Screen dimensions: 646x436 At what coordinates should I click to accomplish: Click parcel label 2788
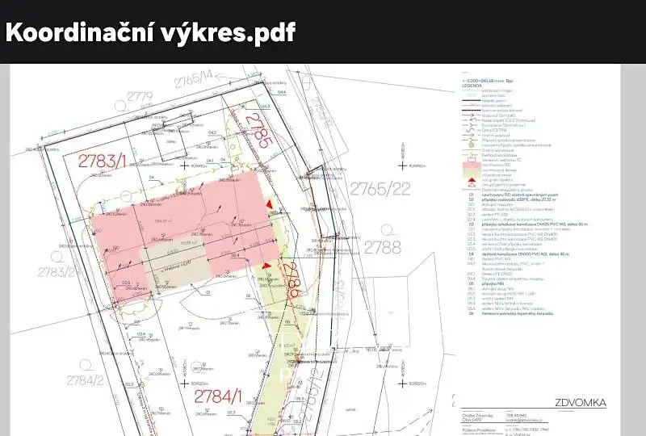click(x=383, y=247)
